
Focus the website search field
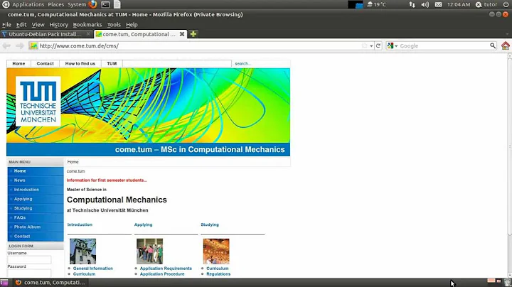pos(260,64)
